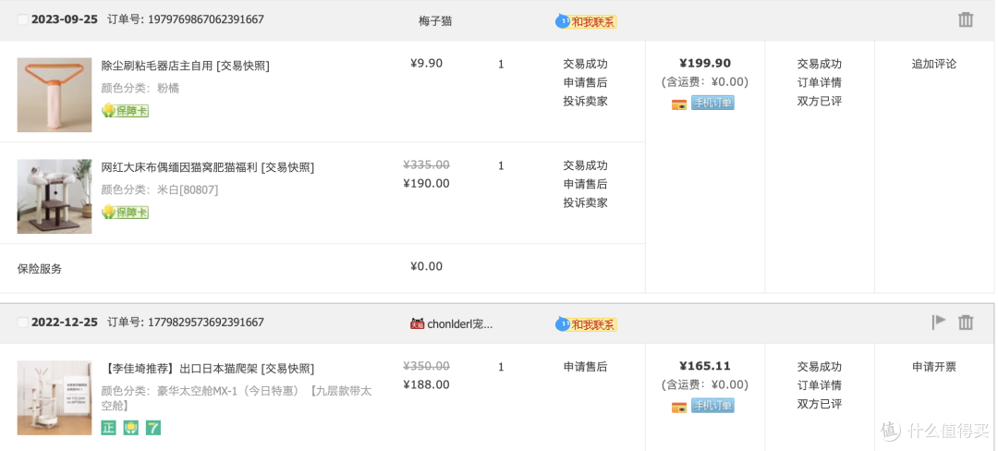Image resolution: width=998 pixels, height=451 pixels.
Task: Click the struck-through ¥350.00 price
Action: 426,366
